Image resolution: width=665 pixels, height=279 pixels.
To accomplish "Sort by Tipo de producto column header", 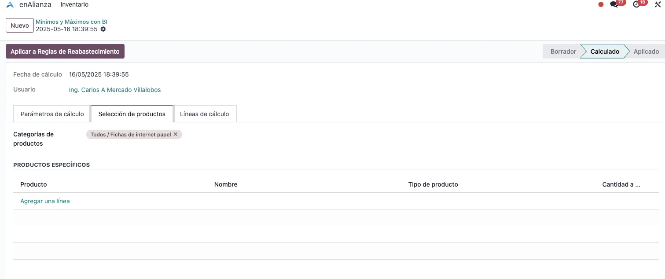I will (433, 184).
